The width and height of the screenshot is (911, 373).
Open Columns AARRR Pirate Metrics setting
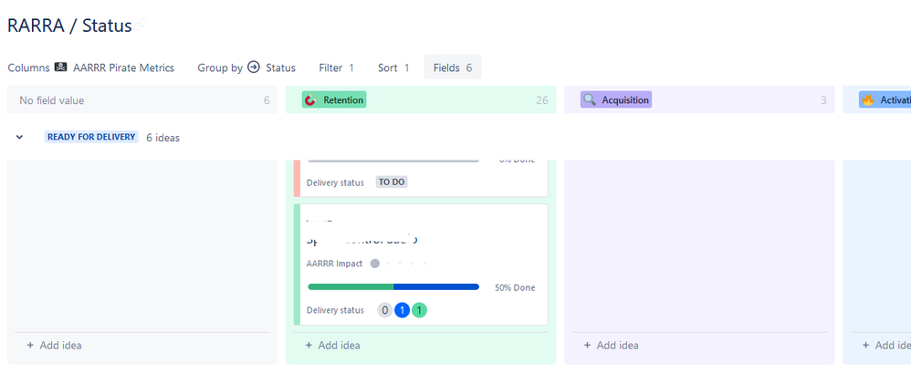[90, 67]
